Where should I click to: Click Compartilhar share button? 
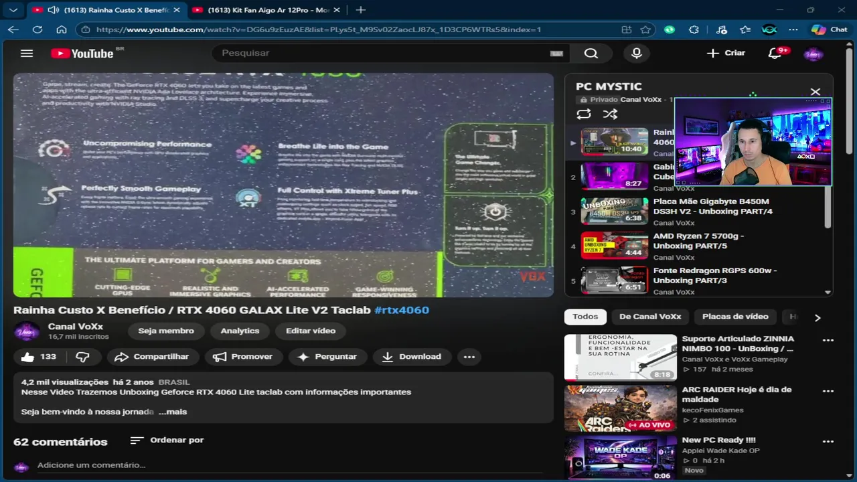(152, 357)
